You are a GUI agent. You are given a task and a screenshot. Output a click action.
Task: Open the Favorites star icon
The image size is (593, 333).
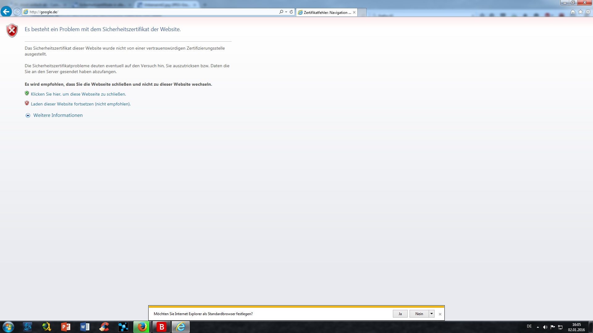point(580,12)
